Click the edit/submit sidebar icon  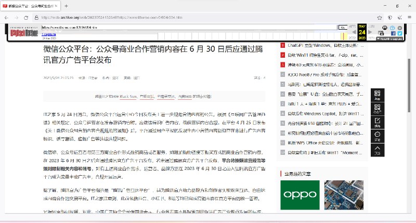click(378, 123)
